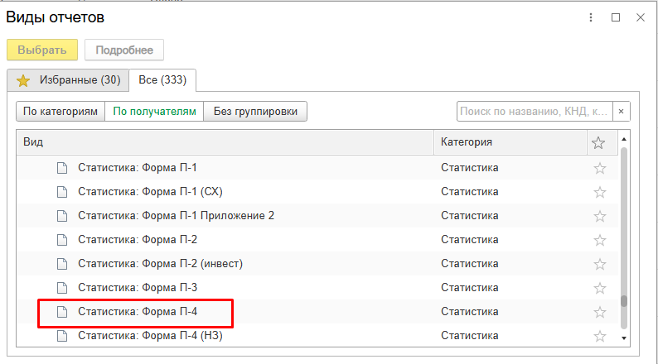Screen dimensions: 658x364
Task: Click the scrollbar down arrow
Action: tap(624, 338)
